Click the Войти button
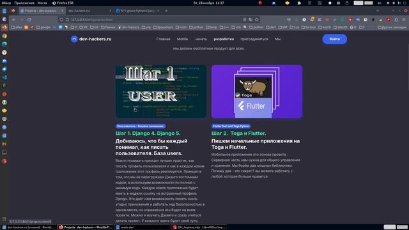 (x=335, y=39)
